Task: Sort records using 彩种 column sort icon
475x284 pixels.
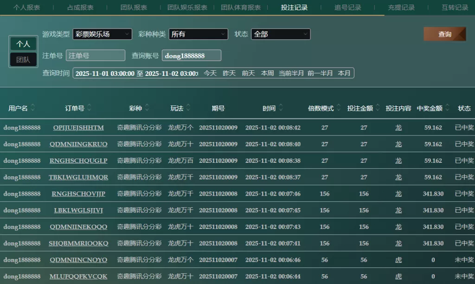Action: (147, 108)
